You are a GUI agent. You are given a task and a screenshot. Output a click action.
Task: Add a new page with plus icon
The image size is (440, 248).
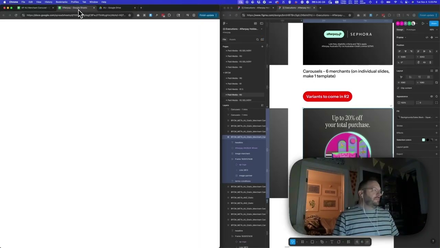[x=262, y=46]
